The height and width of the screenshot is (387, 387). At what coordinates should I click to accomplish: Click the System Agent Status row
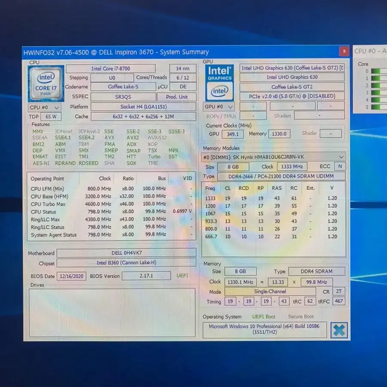point(111,234)
